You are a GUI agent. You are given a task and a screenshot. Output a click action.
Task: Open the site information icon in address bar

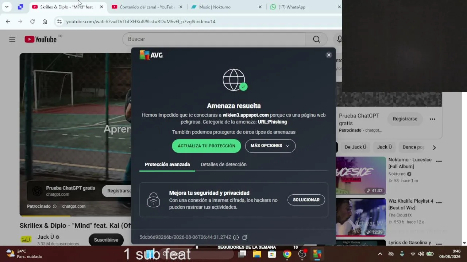point(59,21)
